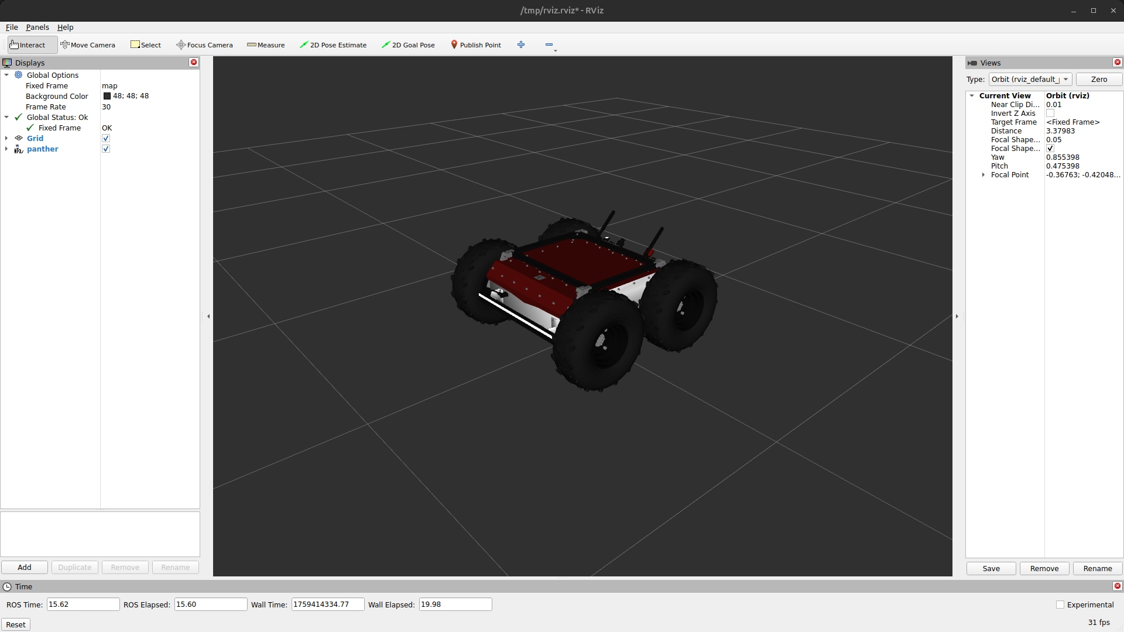This screenshot has width=1124, height=632.
Task: Expand the Focal Point property
Action: (983, 175)
